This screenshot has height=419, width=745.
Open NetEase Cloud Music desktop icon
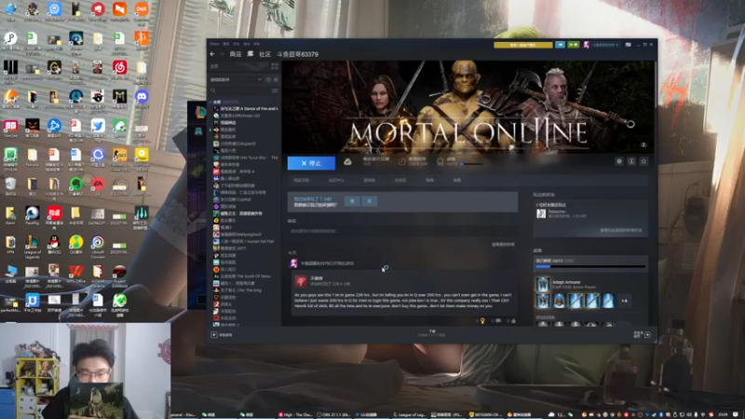coord(119,70)
